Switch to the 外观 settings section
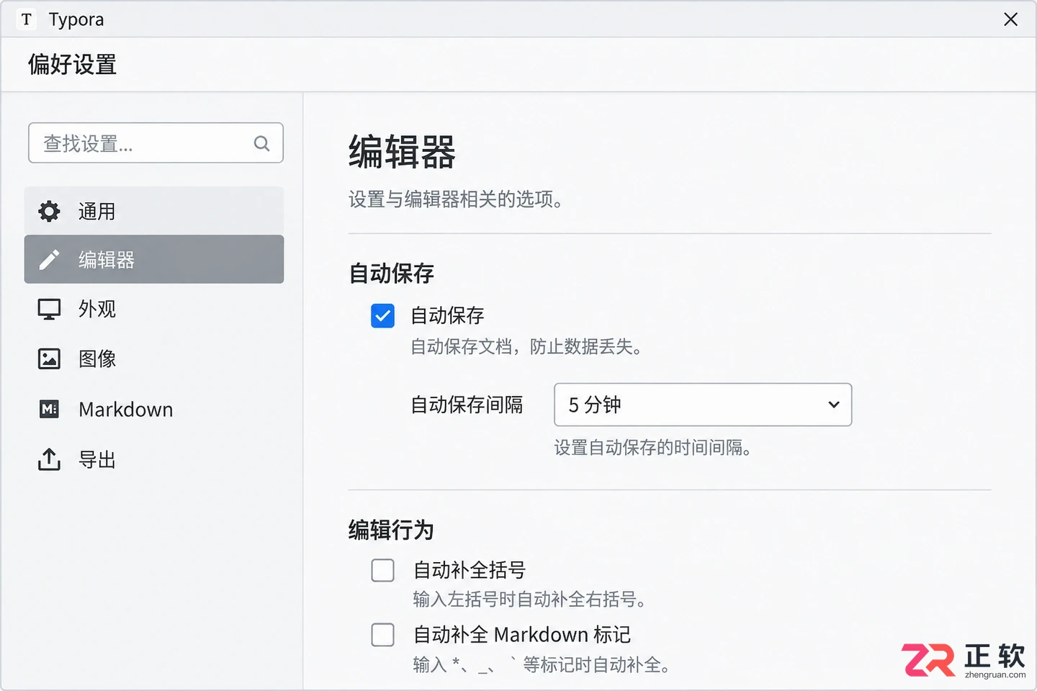This screenshot has height=691, width=1037. pyautogui.click(x=154, y=310)
